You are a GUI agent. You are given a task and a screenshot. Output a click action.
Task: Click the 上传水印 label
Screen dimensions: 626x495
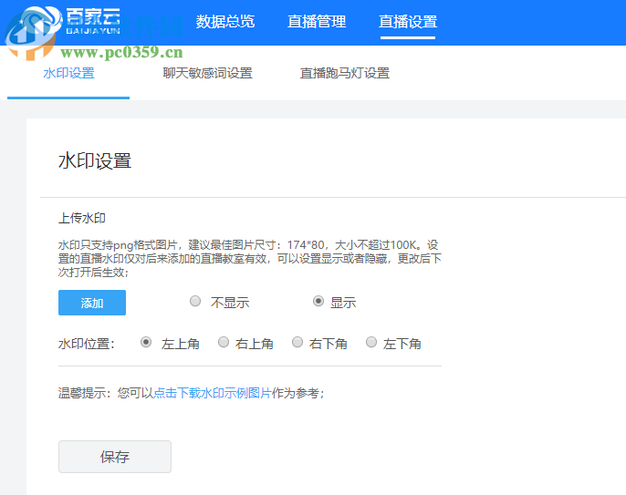[x=82, y=218]
